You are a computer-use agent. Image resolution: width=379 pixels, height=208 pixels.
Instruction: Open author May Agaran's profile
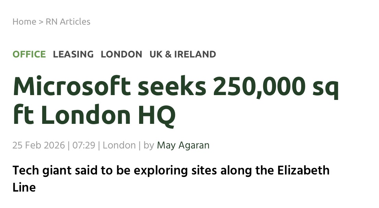pyautogui.click(x=183, y=145)
